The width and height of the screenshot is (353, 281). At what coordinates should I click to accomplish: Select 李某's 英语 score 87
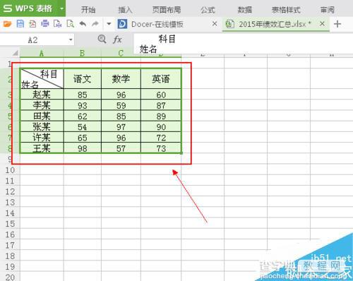click(161, 105)
